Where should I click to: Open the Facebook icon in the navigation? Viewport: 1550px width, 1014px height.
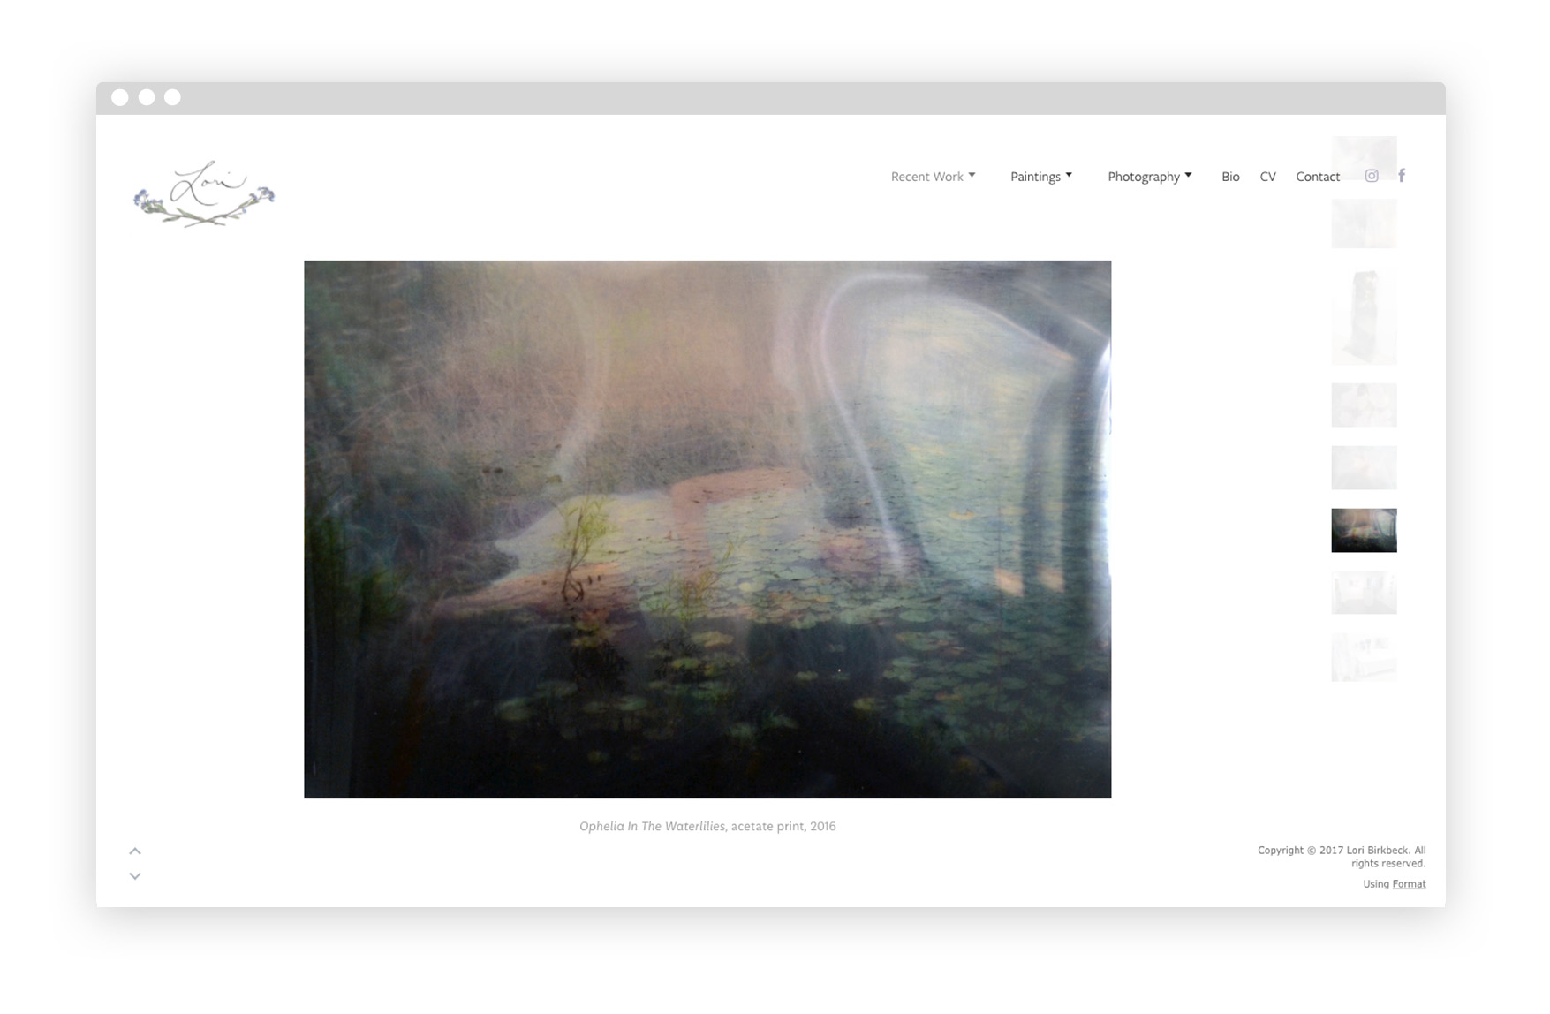pos(1402,176)
